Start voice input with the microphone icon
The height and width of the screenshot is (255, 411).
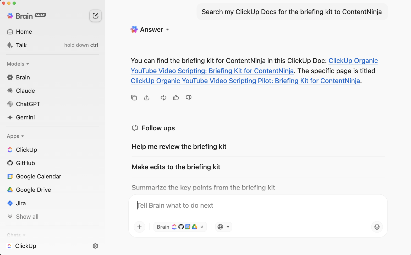pyautogui.click(x=377, y=227)
